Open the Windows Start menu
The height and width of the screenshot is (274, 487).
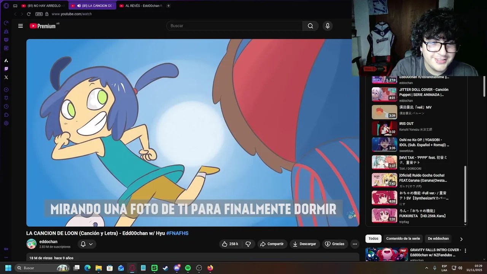click(8, 268)
